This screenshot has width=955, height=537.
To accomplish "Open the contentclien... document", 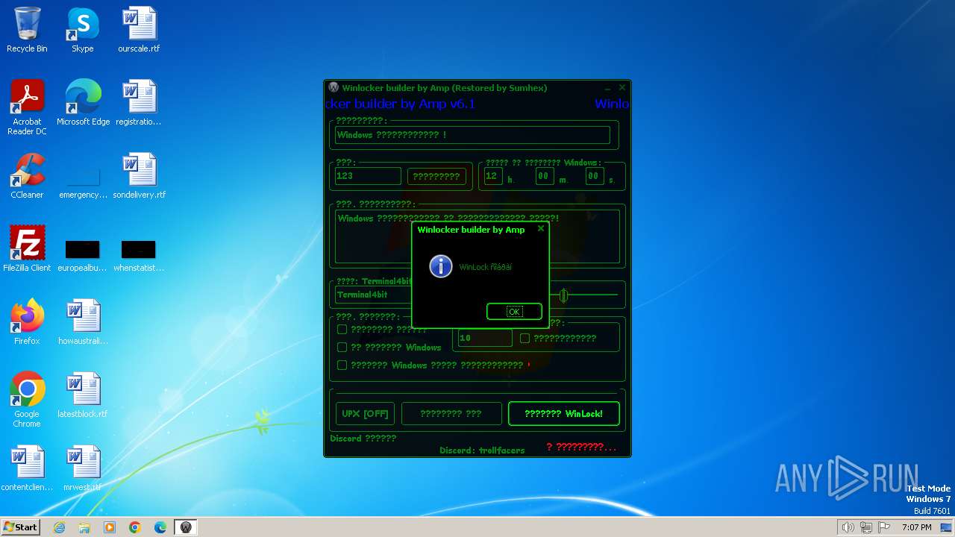I will click(x=27, y=468).
